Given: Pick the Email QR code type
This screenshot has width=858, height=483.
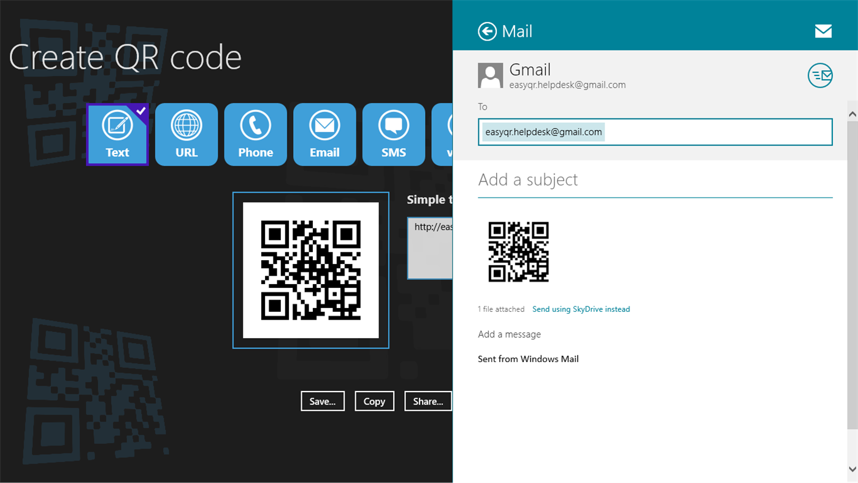Looking at the screenshot, I should point(324,134).
